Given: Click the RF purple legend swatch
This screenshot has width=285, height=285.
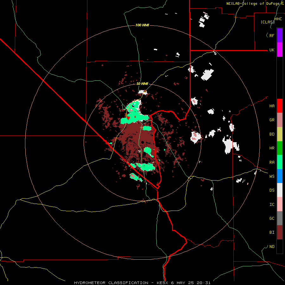Looking at the screenshot, I should pos(280,35).
